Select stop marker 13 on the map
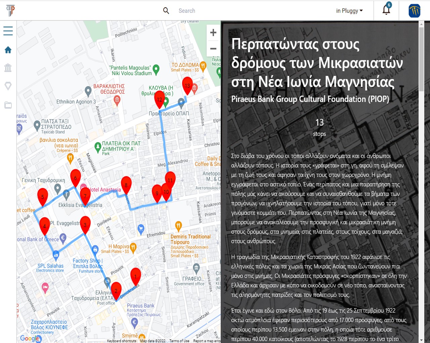The height and width of the screenshot is (343, 430). point(187,85)
